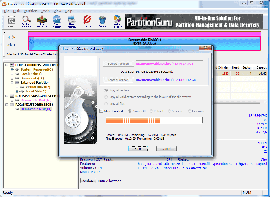
Task: Click the Documents(D:) partition icon
Action: (17, 78)
